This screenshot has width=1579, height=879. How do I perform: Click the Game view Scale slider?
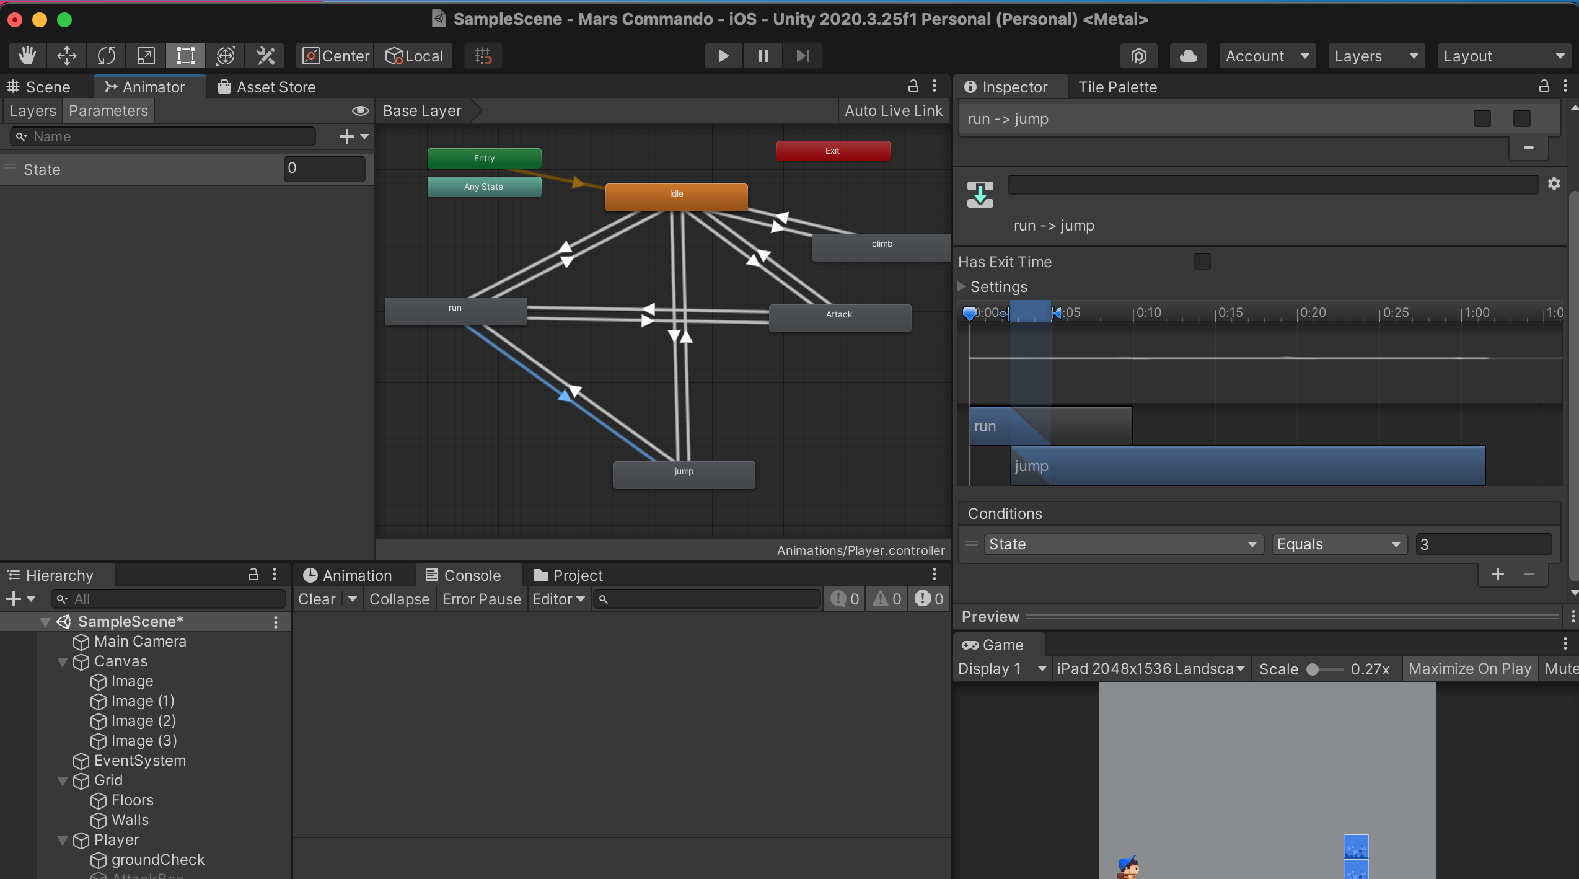pyautogui.click(x=1325, y=669)
